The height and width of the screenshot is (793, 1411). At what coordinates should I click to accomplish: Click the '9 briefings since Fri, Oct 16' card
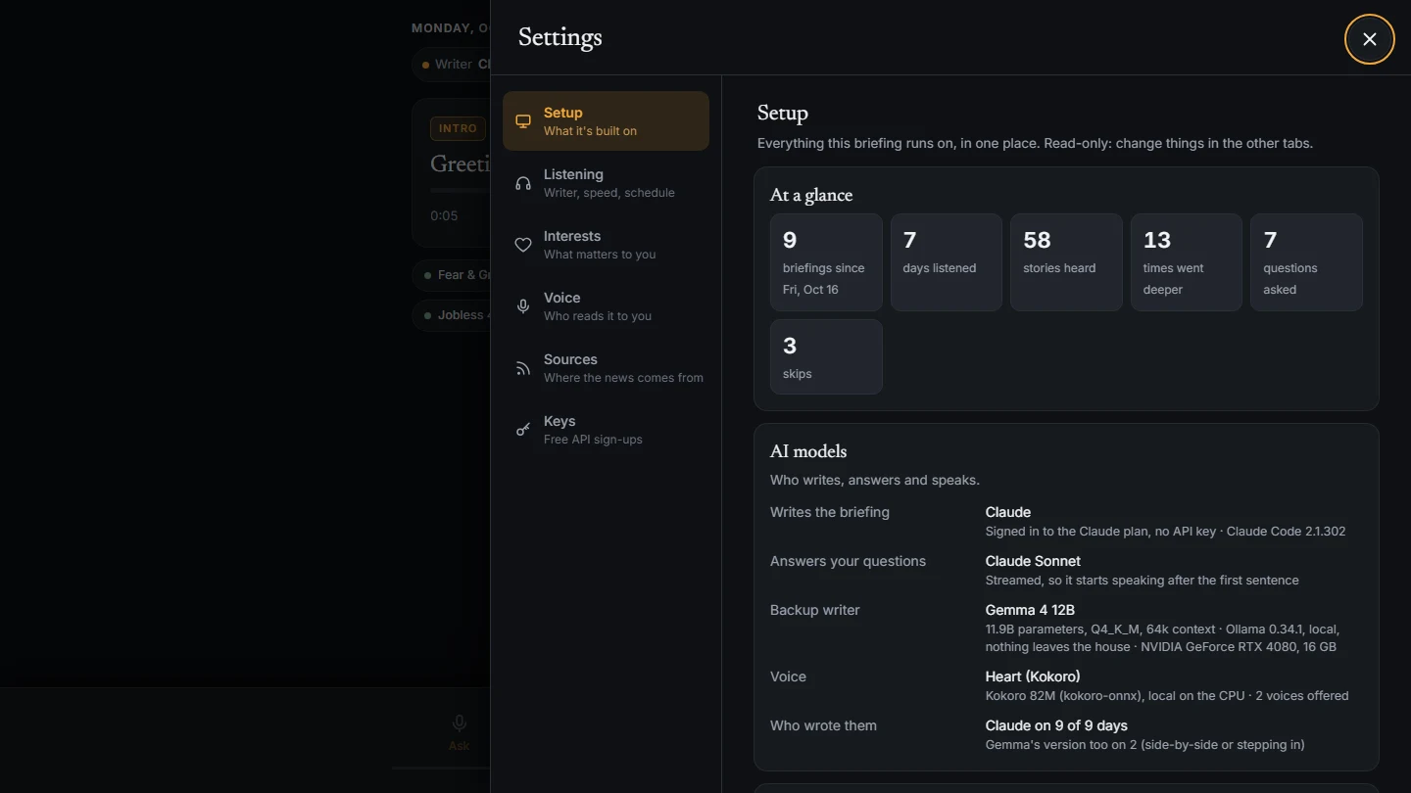(826, 262)
